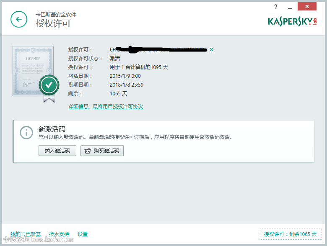The height and width of the screenshot is (246, 327).
Task: Open the 设置 link
Action: pyautogui.click(x=83, y=234)
